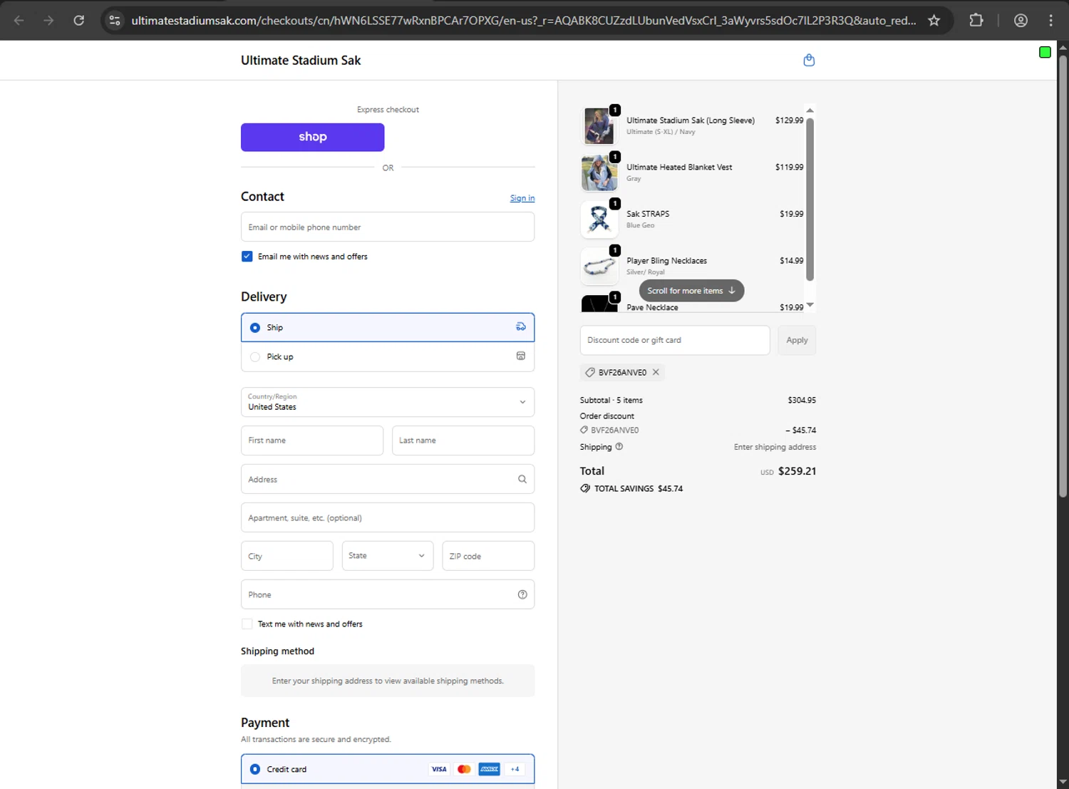Screen dimensions: 1069x789
Task: Click the Pave Necklace item name
Action: tap(652, 307)
